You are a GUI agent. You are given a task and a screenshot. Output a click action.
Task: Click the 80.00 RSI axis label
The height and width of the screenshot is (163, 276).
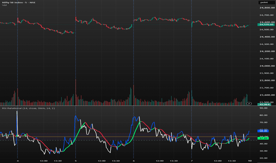(264, 115)
